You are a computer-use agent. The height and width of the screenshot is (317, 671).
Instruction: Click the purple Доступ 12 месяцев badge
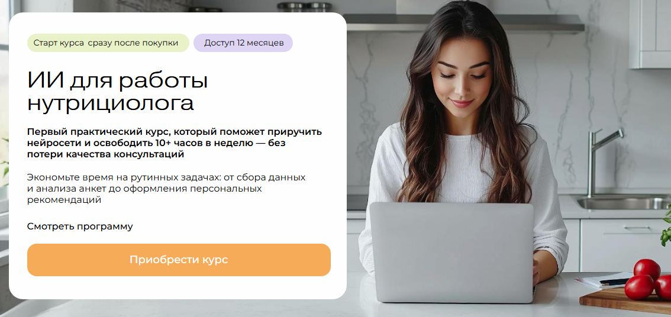[243, 43]
